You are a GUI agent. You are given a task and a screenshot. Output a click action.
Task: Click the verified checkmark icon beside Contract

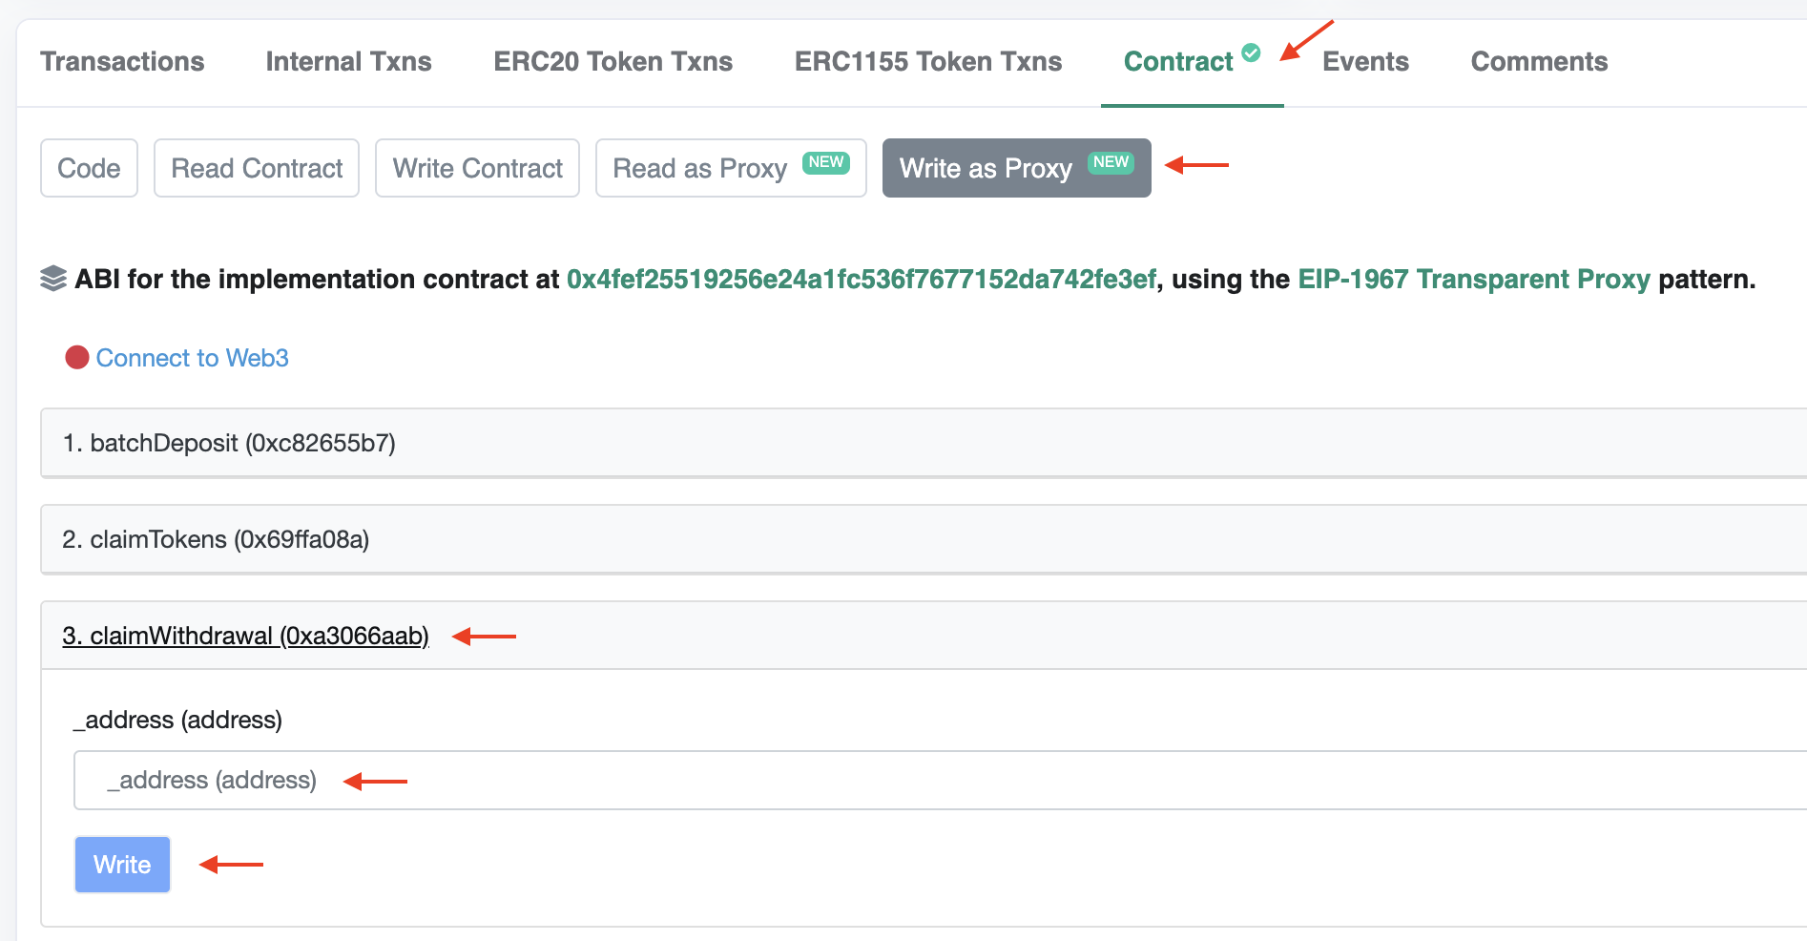pyautogui.click(x=1251, y=52)
